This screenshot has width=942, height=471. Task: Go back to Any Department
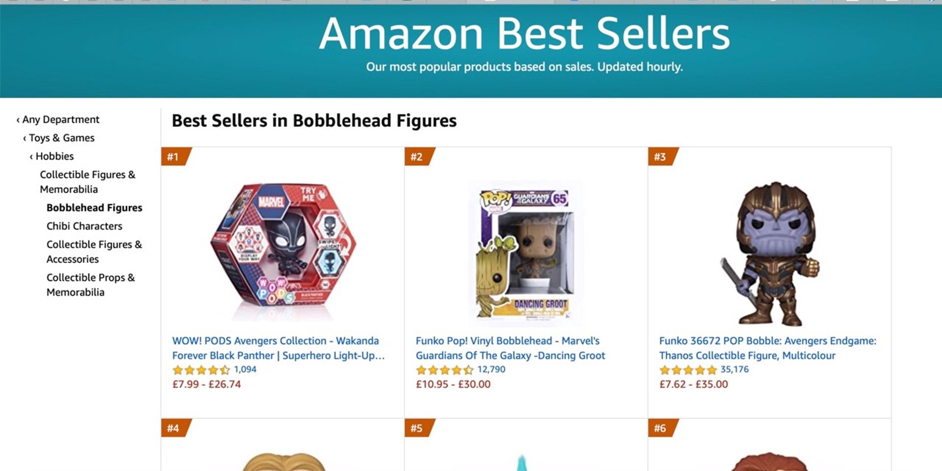60,119
